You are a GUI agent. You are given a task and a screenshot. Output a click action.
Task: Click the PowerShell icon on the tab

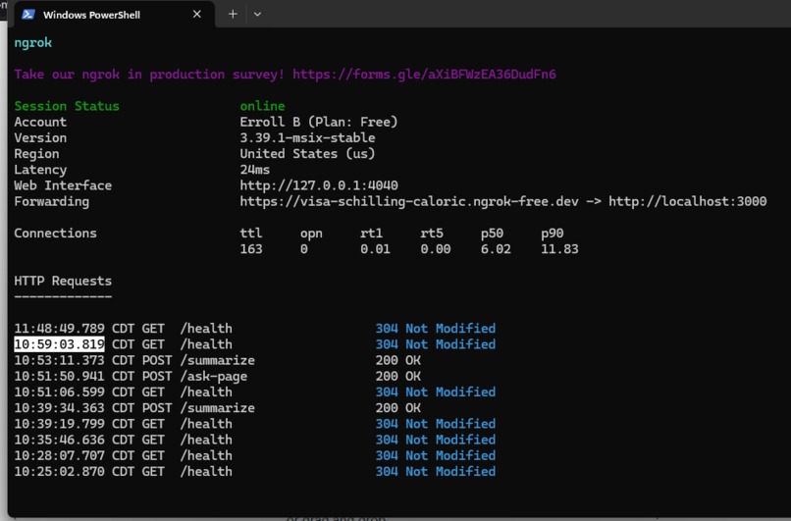[x=28, y=15]
